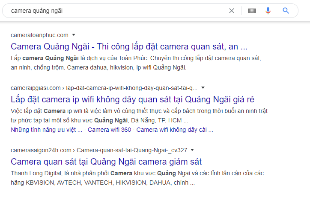Open sitelink 'Camera wifi không dây cài ...'
This screenshot has width=310, height=200.
(175, 130)
